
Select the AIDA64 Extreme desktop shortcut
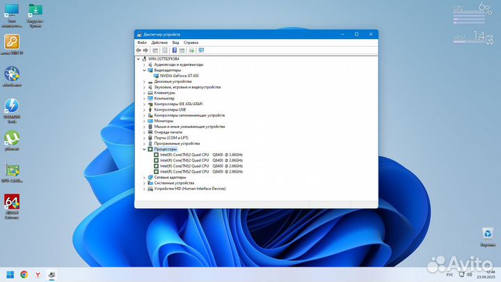click(12, 207)
